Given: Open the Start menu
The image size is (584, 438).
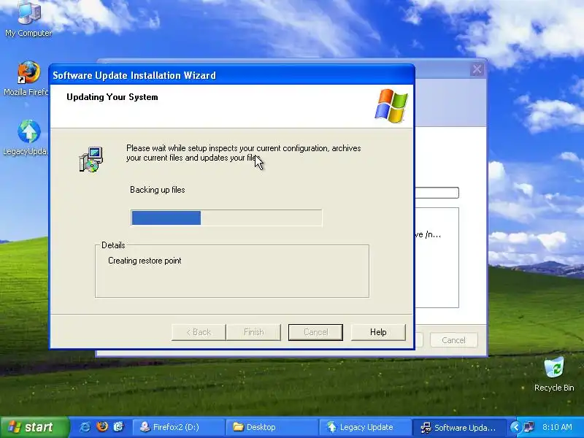Looking at the screenshot, I should (x=35, y=427).
